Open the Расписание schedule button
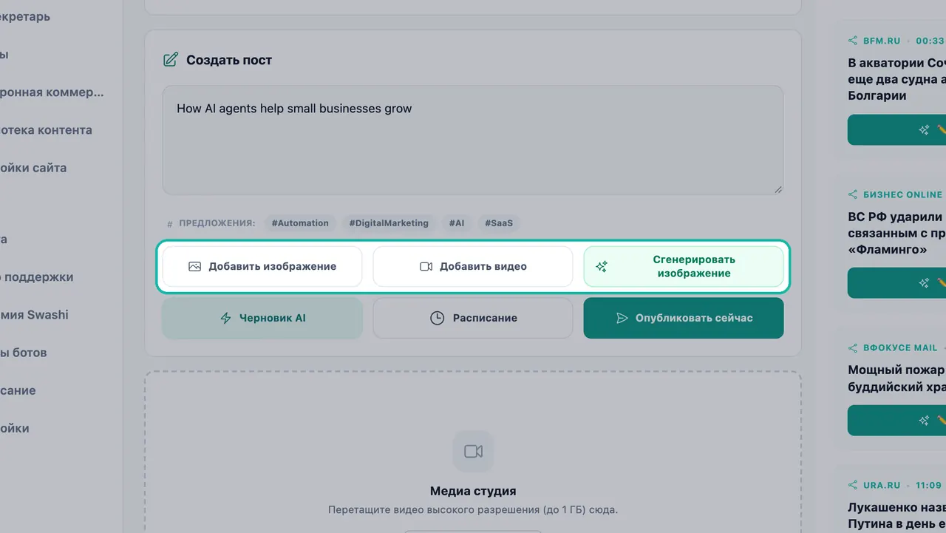The height and width of the screenshot is (533, 946). [473, 318]
